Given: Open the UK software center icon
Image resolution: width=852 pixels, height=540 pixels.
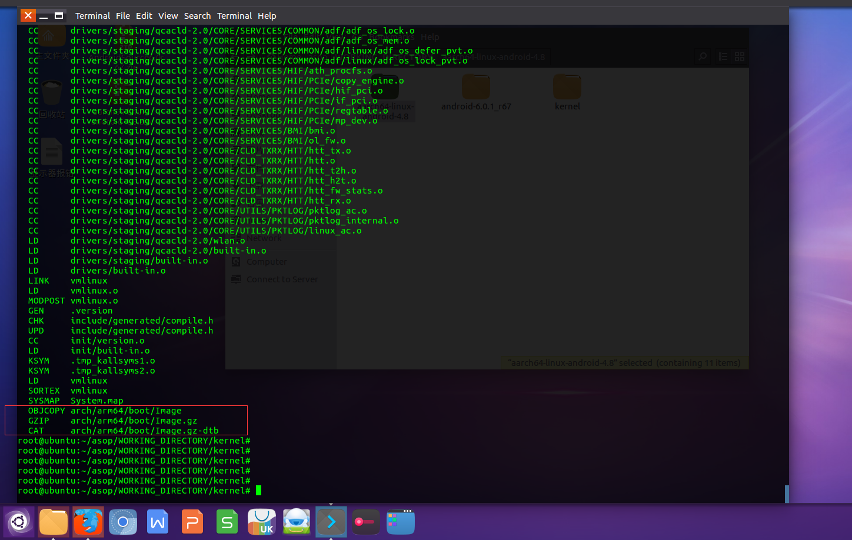Looking at the screenshot, I should point(262,522).
